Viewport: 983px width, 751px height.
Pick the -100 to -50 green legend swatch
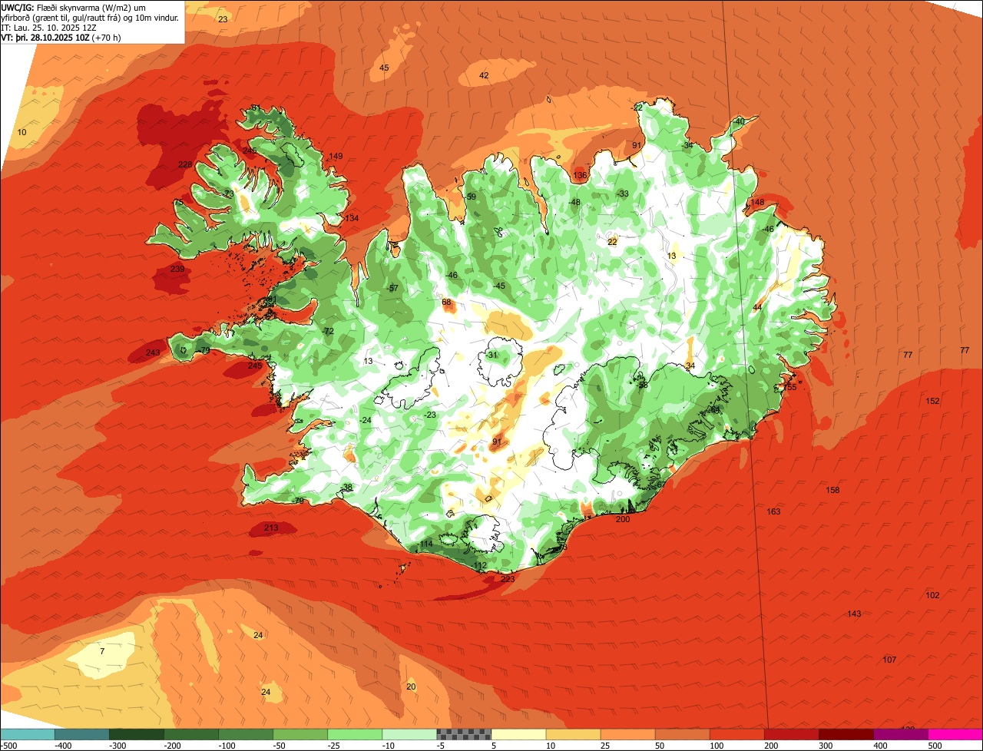point(246,734)
